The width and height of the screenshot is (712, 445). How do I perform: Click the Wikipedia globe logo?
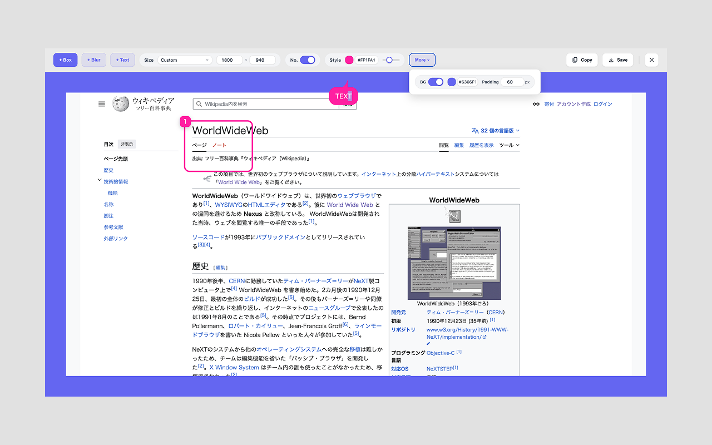point(121,104)
